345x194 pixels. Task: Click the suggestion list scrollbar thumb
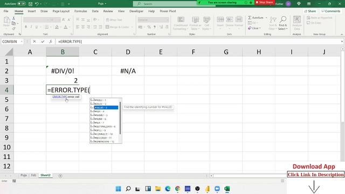pyautogui.click(x=120, y=117)
